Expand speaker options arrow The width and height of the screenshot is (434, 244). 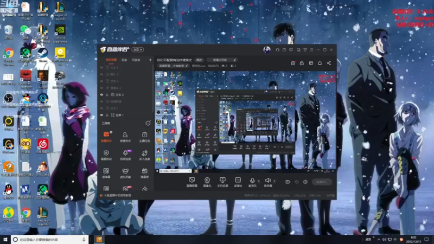click(x=275, y=181)
